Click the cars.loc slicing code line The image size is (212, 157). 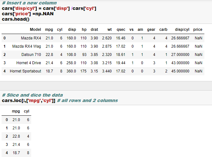[x=29, y=100]
